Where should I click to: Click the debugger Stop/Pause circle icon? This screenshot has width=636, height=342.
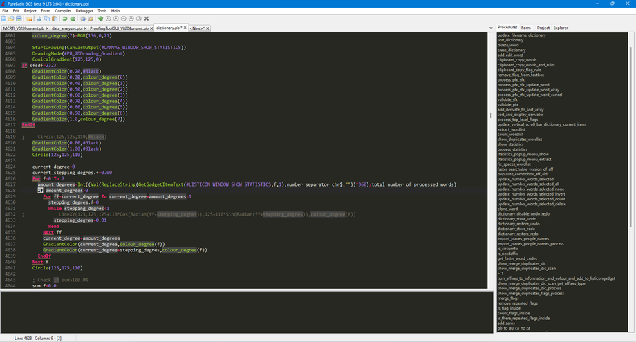coord(109,19)
